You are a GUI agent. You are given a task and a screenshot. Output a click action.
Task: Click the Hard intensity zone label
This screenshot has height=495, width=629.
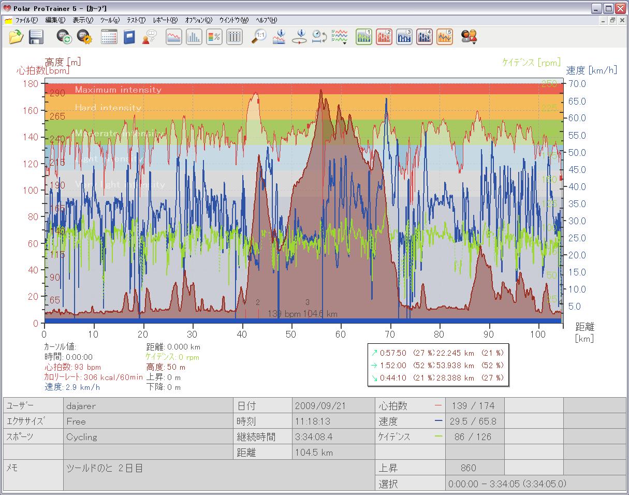(108, 108)
